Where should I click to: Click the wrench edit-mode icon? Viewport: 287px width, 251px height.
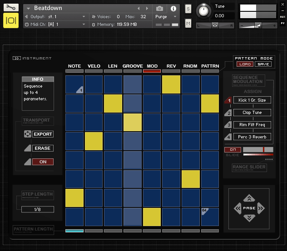click(11, 8)
